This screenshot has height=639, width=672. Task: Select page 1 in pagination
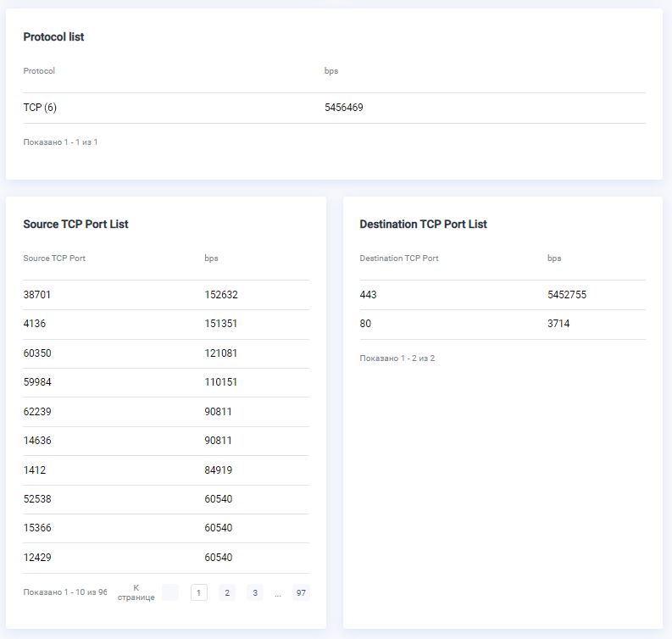coord(198,593)
